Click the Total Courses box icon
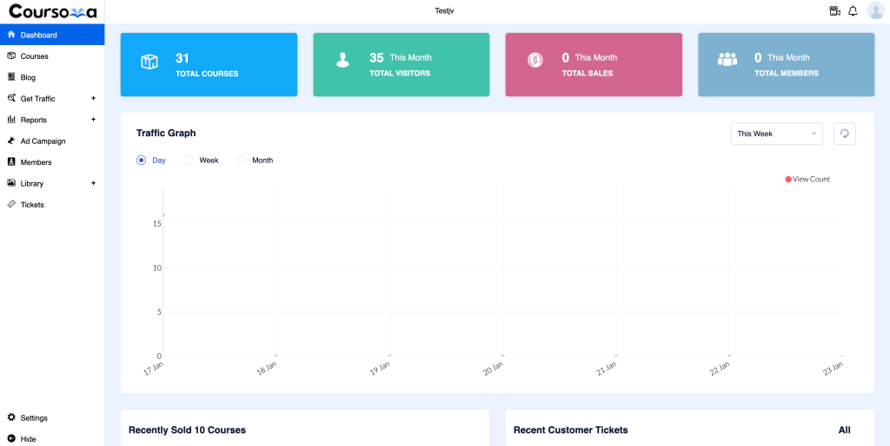890x446 pixels. tap(149, 62)
